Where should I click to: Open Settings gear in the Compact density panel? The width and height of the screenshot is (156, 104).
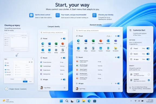(x=56, y=50)
